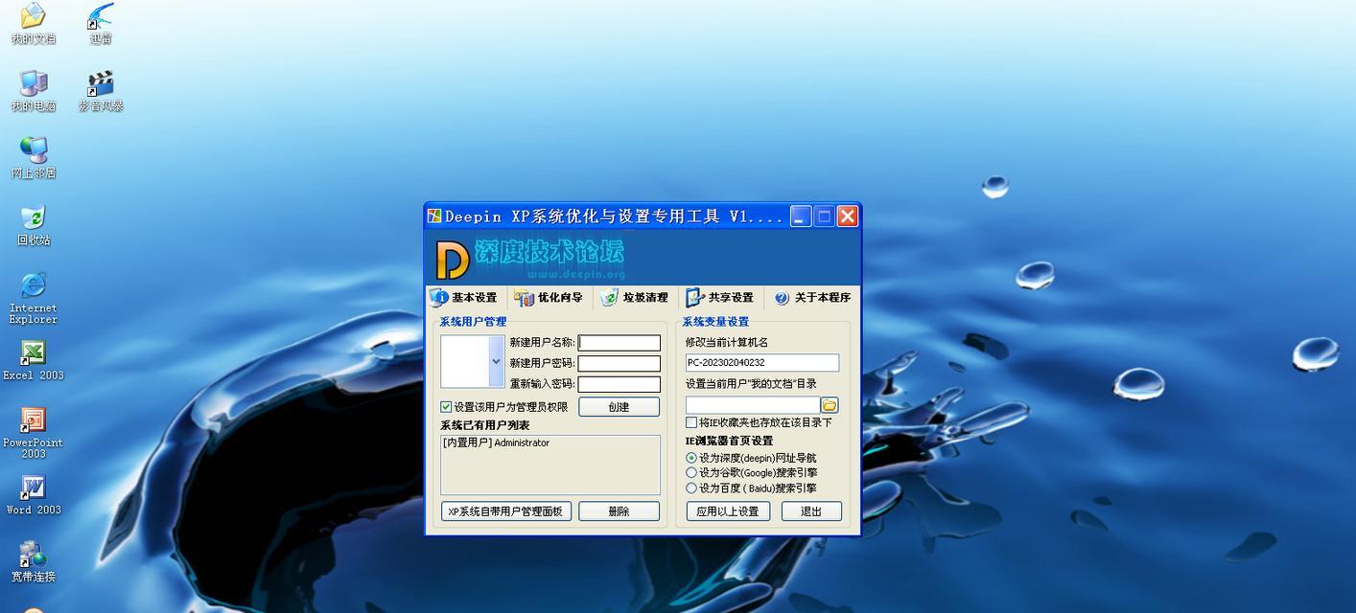Go to the 垃圾清理 tab
Screen dimensions: 1356x613
pos(635,297)
